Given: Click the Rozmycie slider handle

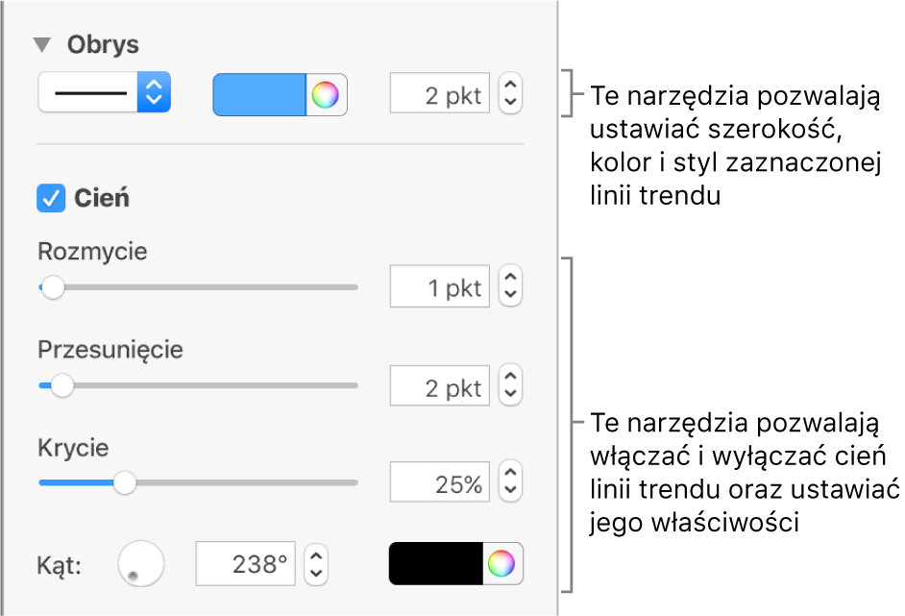Looking at the screenshot, I should [x=53, y=286].
